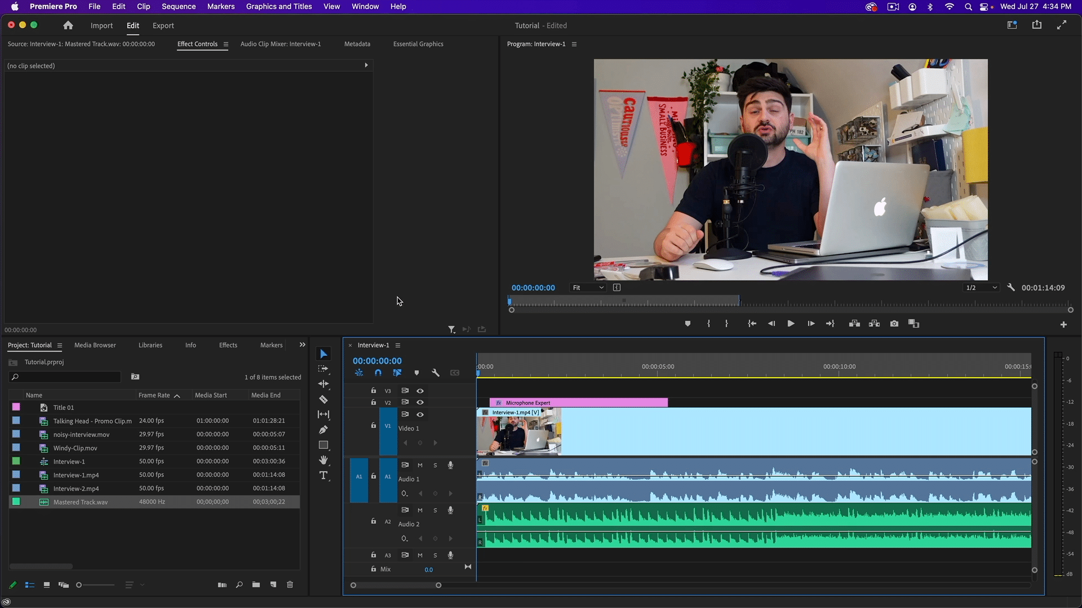Click the Lift button
This screenshot has height=608, width=1082.
[854, 324]
